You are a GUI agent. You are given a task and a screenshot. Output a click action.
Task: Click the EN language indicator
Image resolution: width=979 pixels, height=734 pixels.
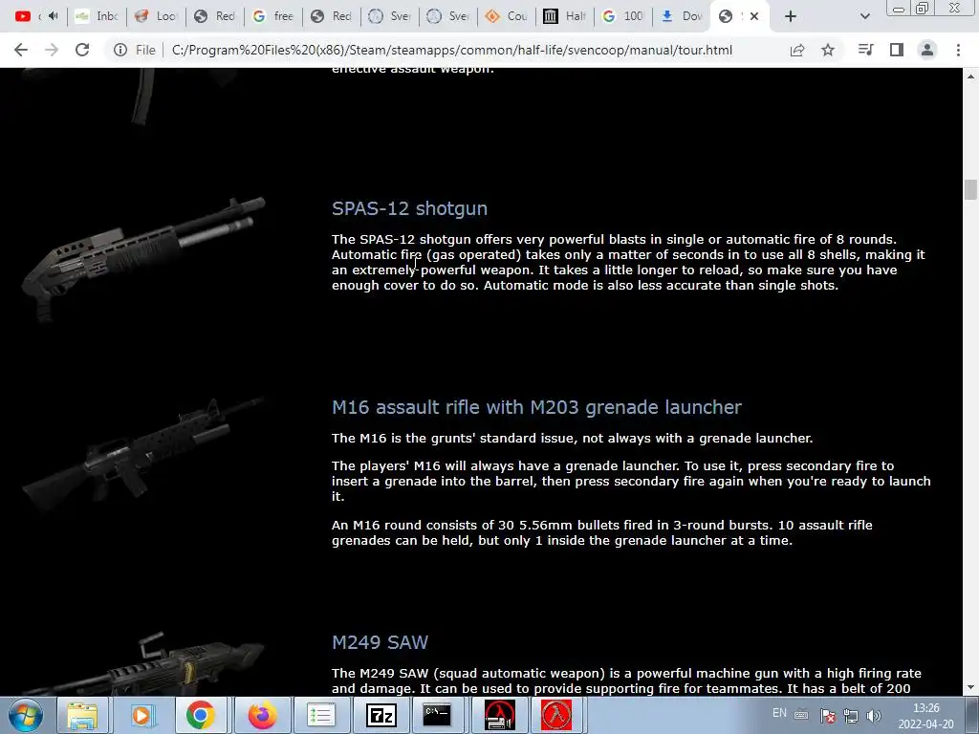tap(780, 713)
